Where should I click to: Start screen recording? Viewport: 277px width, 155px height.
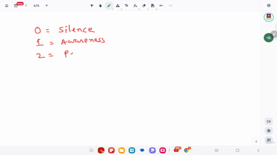(x=269, y=131)
